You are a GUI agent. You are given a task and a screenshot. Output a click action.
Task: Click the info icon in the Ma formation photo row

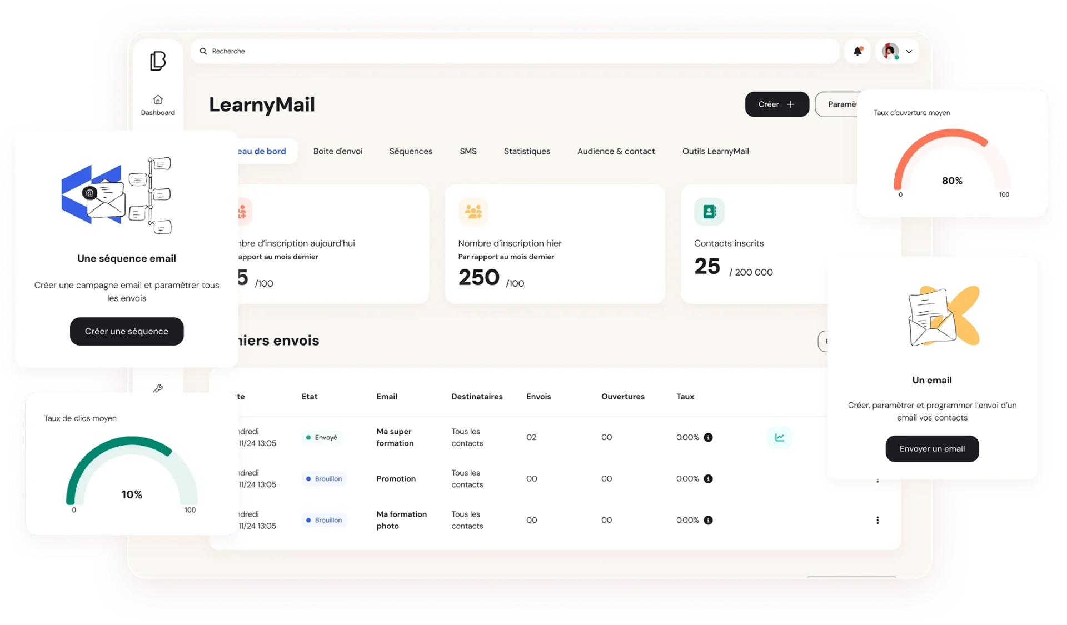coord(708,520)
